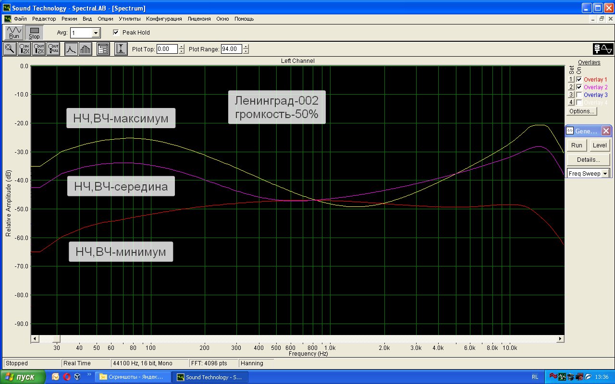The height and width of the screenshot is (384, 615).
Task: Click the green spectrum tray icon
Action: click(x=563, y=377)
